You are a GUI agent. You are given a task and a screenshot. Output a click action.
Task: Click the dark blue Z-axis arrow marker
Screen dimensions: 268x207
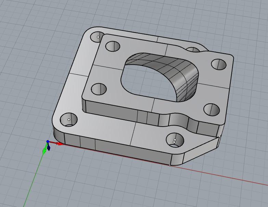49,148
